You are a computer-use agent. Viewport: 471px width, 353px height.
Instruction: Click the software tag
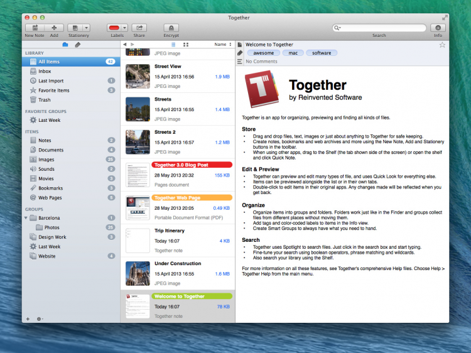tap(322, 53)
